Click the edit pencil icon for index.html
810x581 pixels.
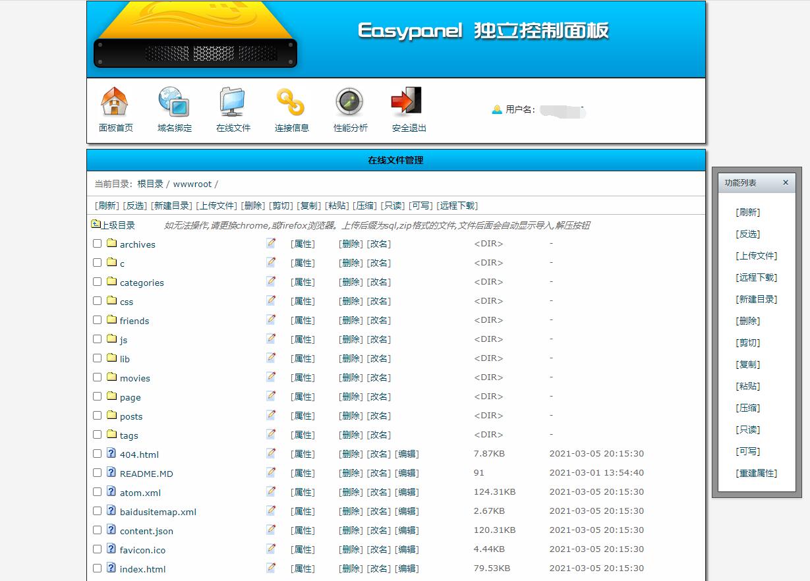[271, 568]
